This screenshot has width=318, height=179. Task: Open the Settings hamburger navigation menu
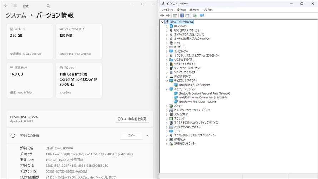pos(15,6)
